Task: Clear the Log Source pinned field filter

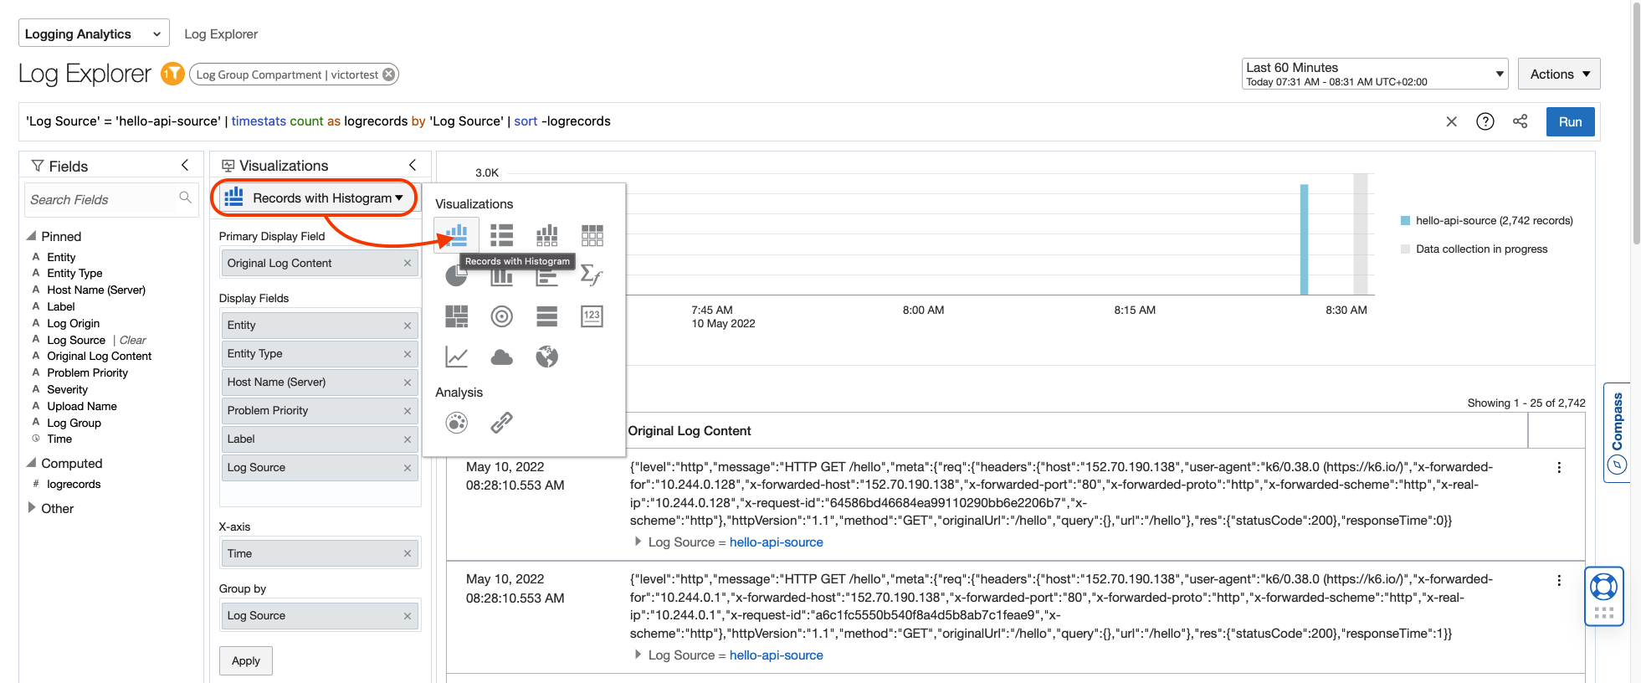Action: click(x=132, y=340)
